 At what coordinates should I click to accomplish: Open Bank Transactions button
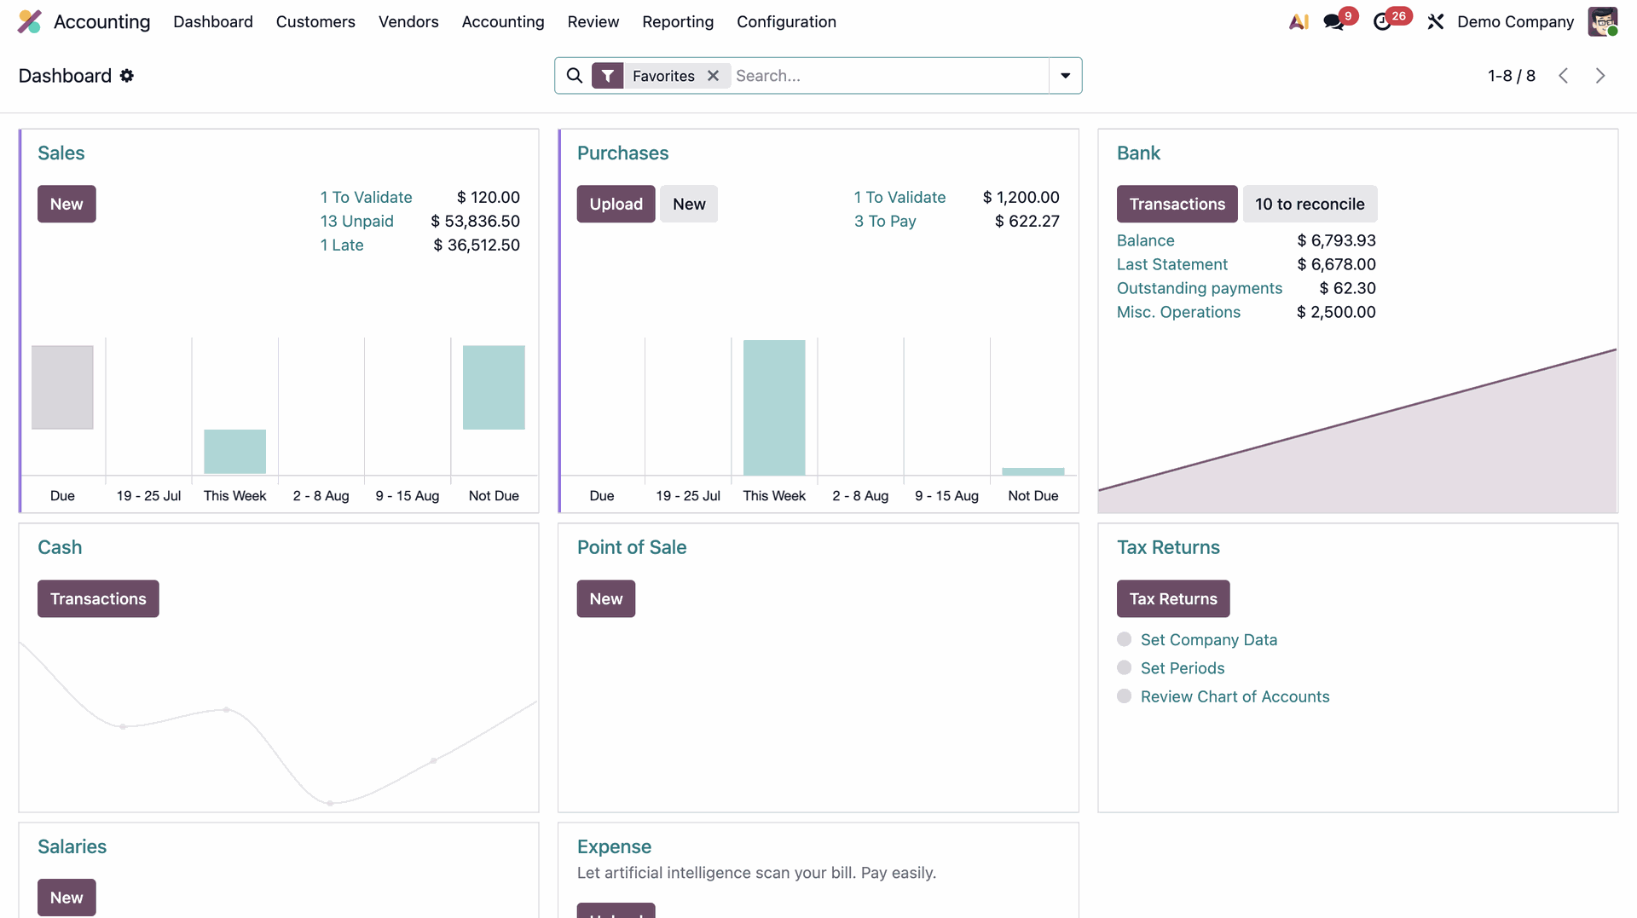pos(1177,204)
